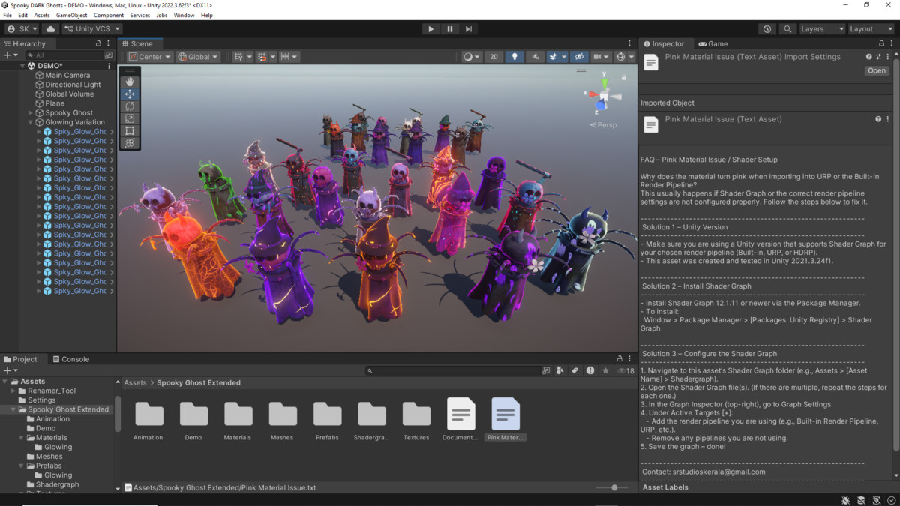Open the GameObject menu
The image size is (900, 506).
click(x=71, y=15)
